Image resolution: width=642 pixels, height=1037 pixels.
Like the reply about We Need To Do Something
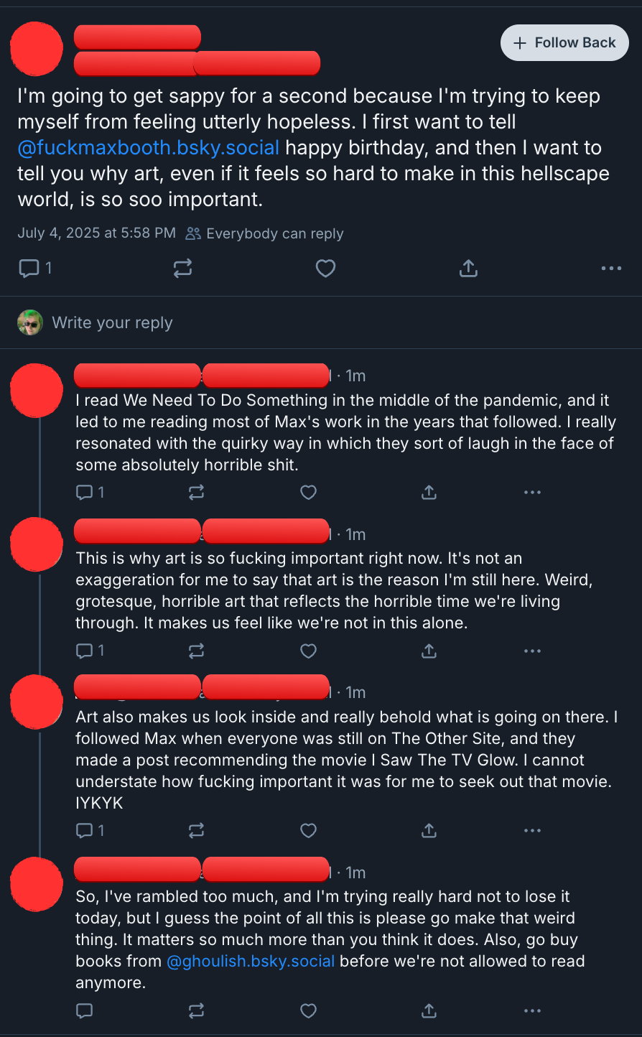308,492
